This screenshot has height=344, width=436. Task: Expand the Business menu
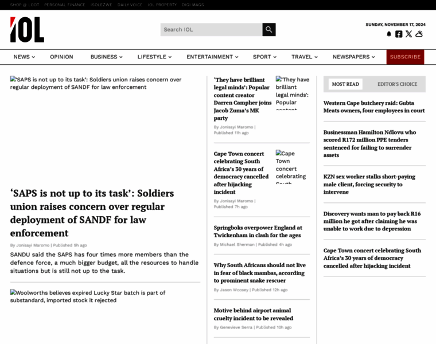pyautogui.click(x=107, y=57)
